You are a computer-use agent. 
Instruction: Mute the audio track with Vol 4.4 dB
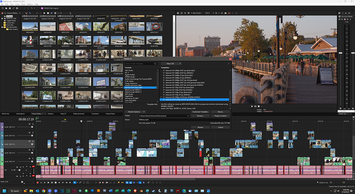[x=17, y=167]
